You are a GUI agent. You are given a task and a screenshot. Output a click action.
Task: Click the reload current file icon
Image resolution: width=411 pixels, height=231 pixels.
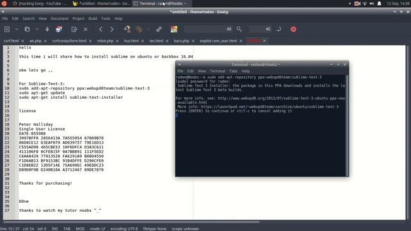(74, 30)
